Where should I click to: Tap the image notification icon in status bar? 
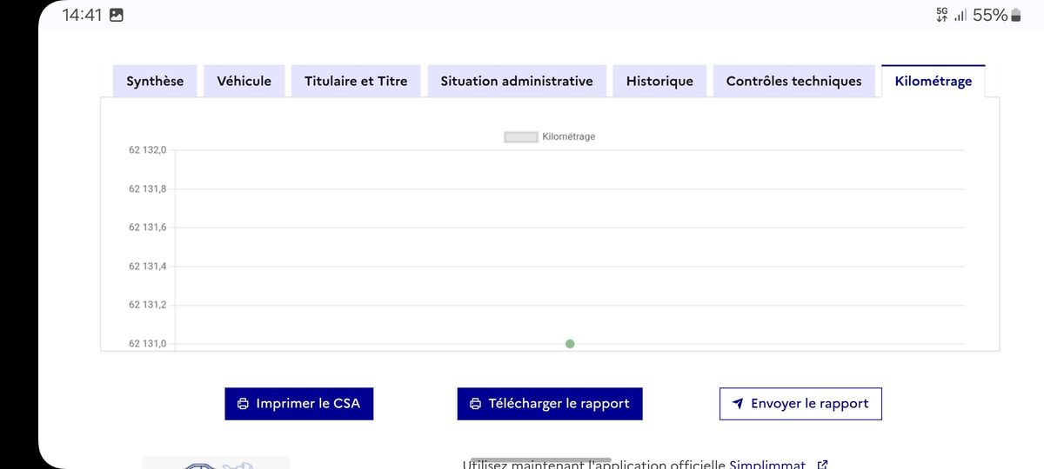click(x=117, y=15)
